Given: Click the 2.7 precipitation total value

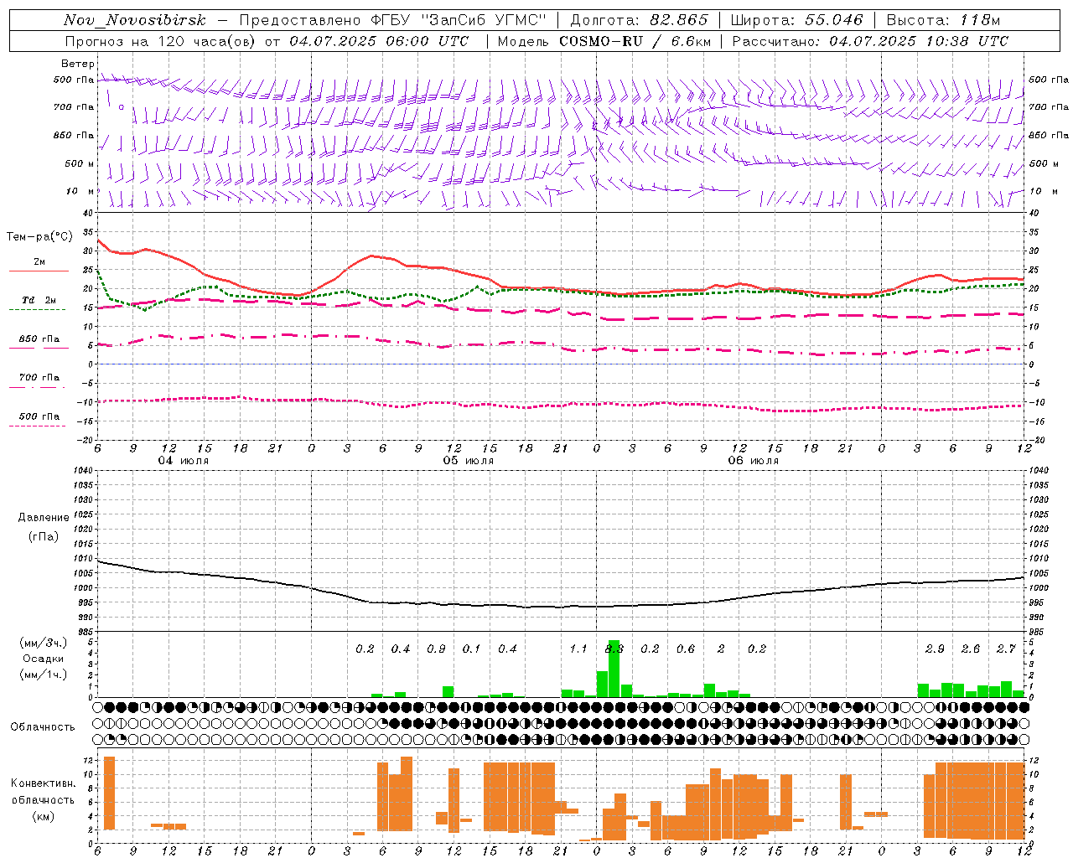Looking at the screenshot, I should [x=1006, y=649].
